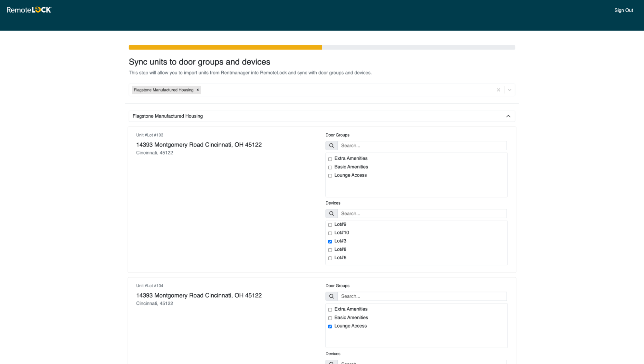Click the search magnifier in Unit #103 Devices
Screen dimensions: 644x364
point(331,213)
